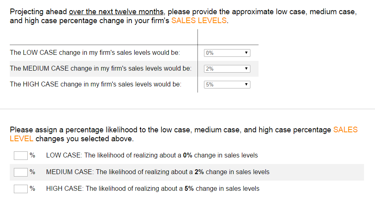Click the "Please assign a percentage likelihood" question text
375x207 pixels.
(x=184, y=134)
